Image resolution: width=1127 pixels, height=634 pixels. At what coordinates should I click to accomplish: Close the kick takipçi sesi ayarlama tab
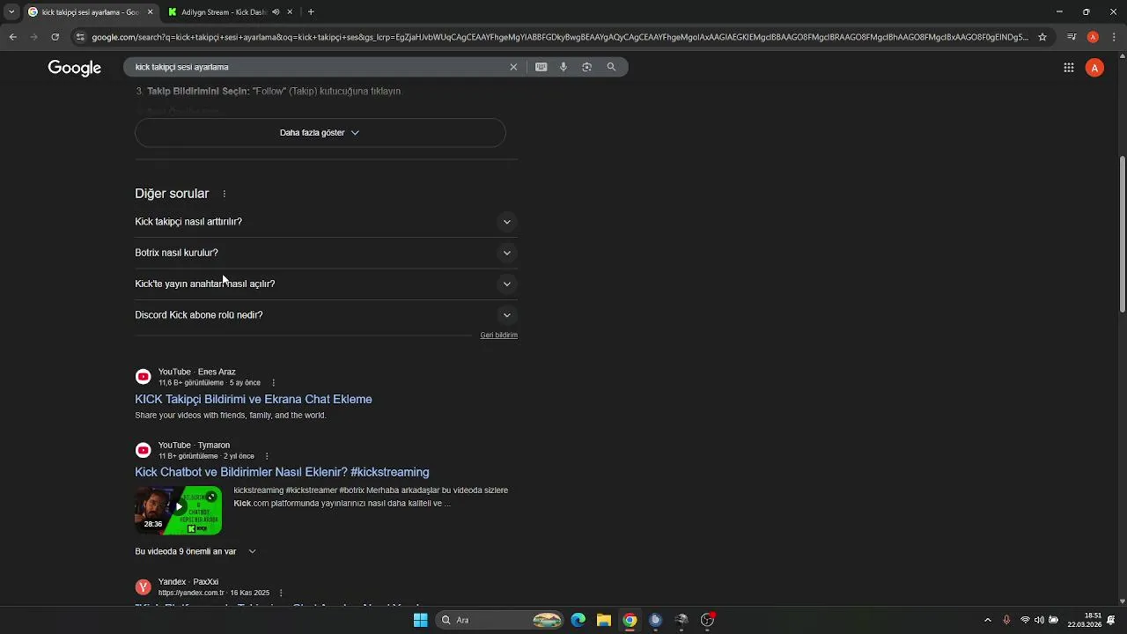coord(150,12)
